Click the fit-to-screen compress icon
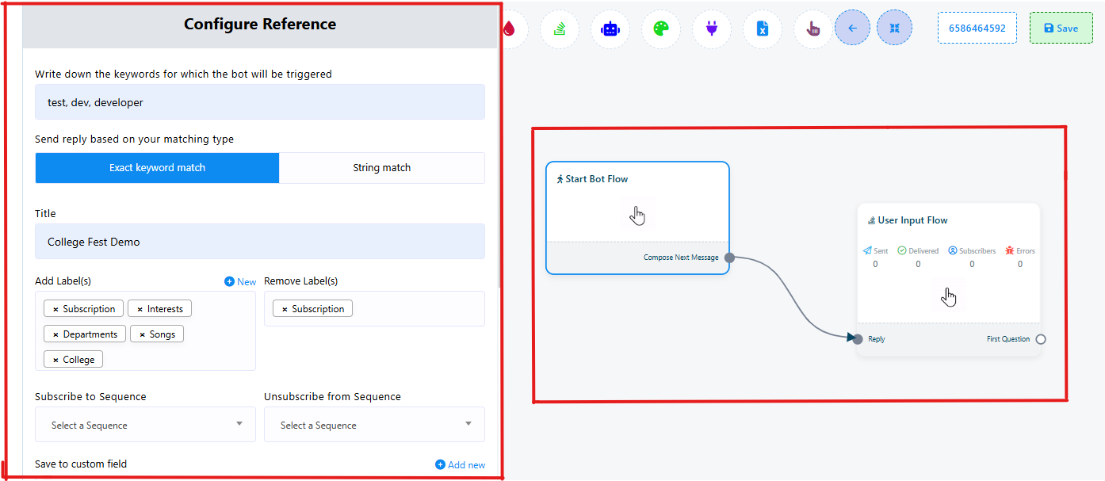Viewport: 1105px width, 481px height. [x=894, y=29]
